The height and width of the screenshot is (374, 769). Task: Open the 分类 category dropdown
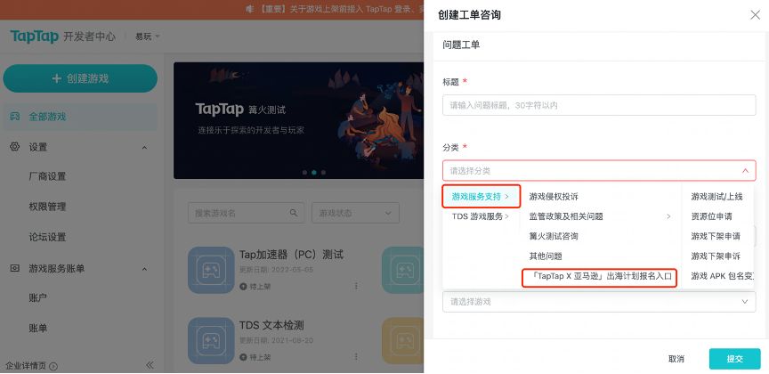click(599, 171)
